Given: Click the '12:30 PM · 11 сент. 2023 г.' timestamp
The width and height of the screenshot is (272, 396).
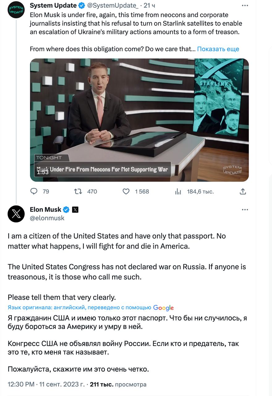Looking at the screenshot, I should (46, 385).
